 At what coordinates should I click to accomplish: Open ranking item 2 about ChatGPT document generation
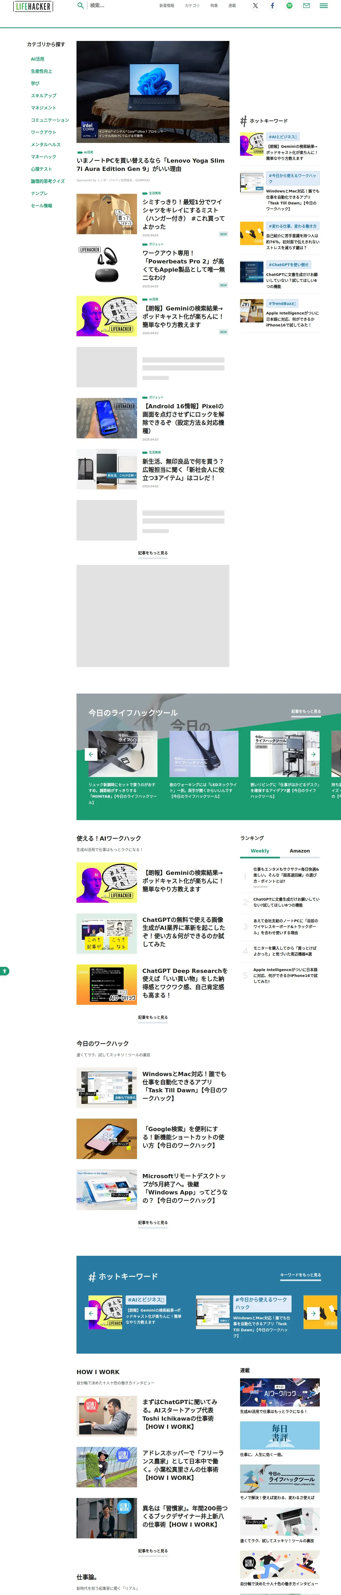point(286,902)
